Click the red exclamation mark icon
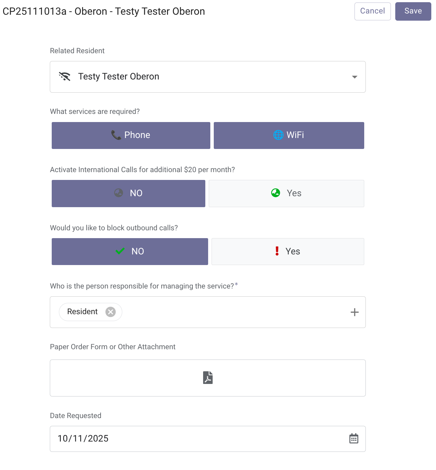This screenshot has height=470, width=436. [277, 251]
